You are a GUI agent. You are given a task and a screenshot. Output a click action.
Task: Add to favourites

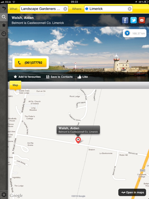(27, 77)
